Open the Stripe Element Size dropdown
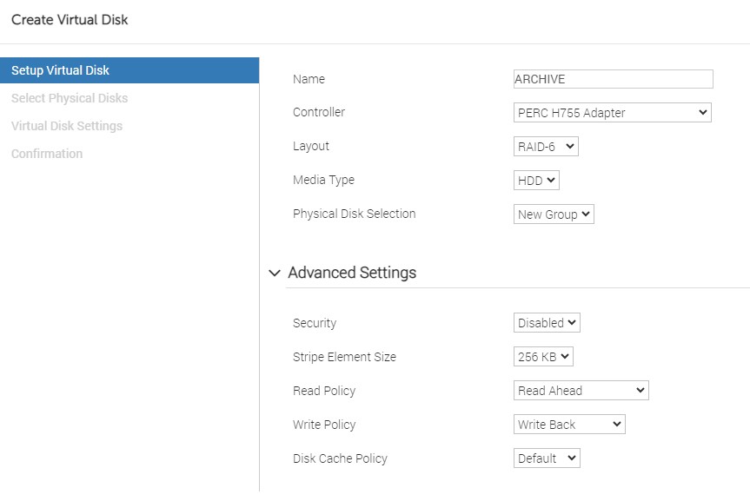 click(544, 356)
